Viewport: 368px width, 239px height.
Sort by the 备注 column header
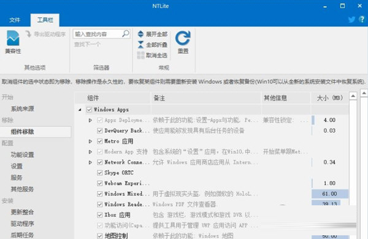(206, 98)
